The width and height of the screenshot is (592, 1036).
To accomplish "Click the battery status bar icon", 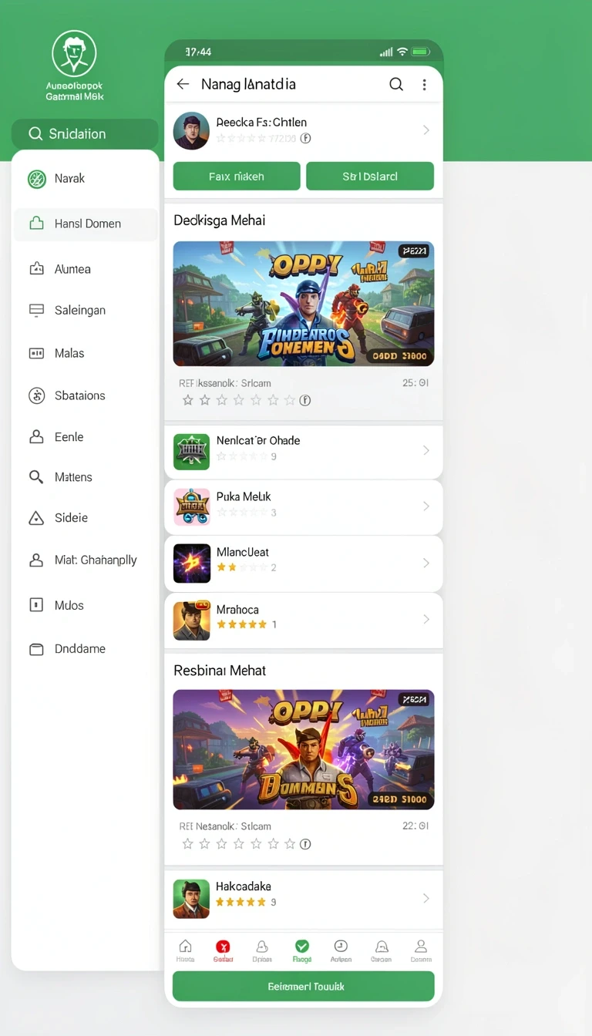I will pos(421,52).
